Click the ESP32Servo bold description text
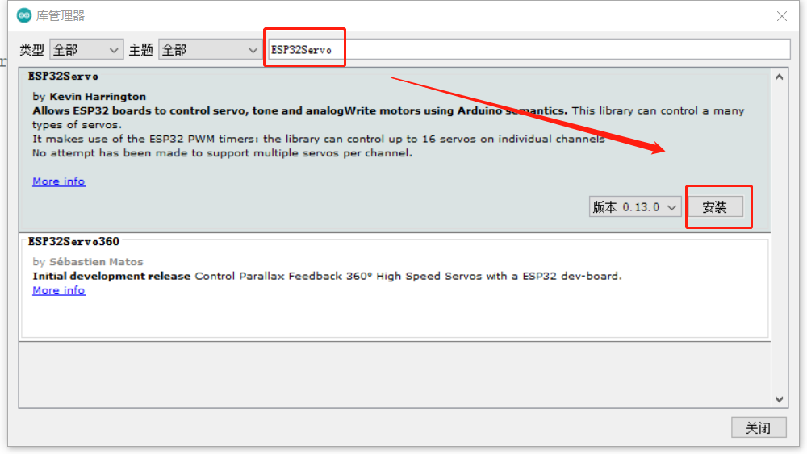Screen dimensions: 807x454 click(299, 110)
